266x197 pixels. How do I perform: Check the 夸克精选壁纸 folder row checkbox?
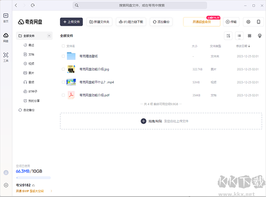[x=63, y=56]
